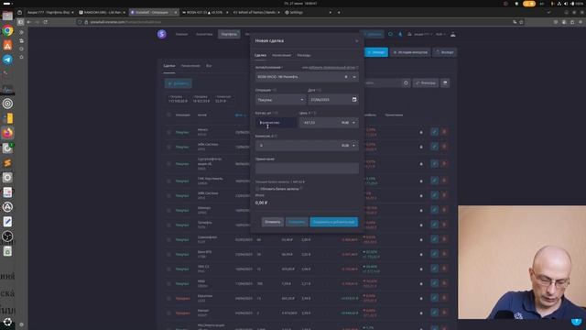586x330 pixels.
Task: Click the search refresh circle icon
Action: [x=406, y=82]
